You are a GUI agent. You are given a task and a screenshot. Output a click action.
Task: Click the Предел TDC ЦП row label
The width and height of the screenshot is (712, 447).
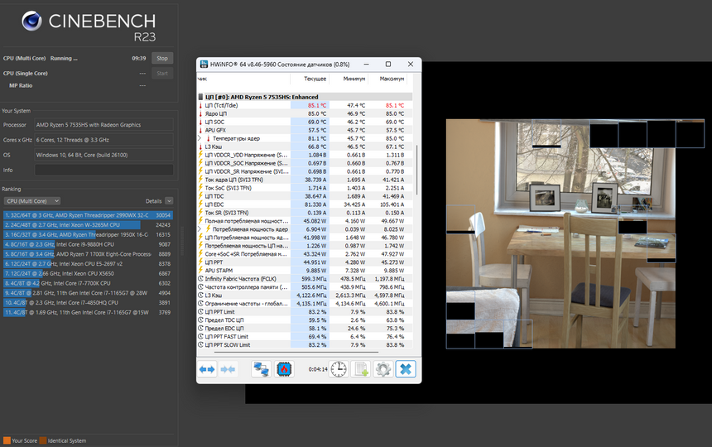224,320
